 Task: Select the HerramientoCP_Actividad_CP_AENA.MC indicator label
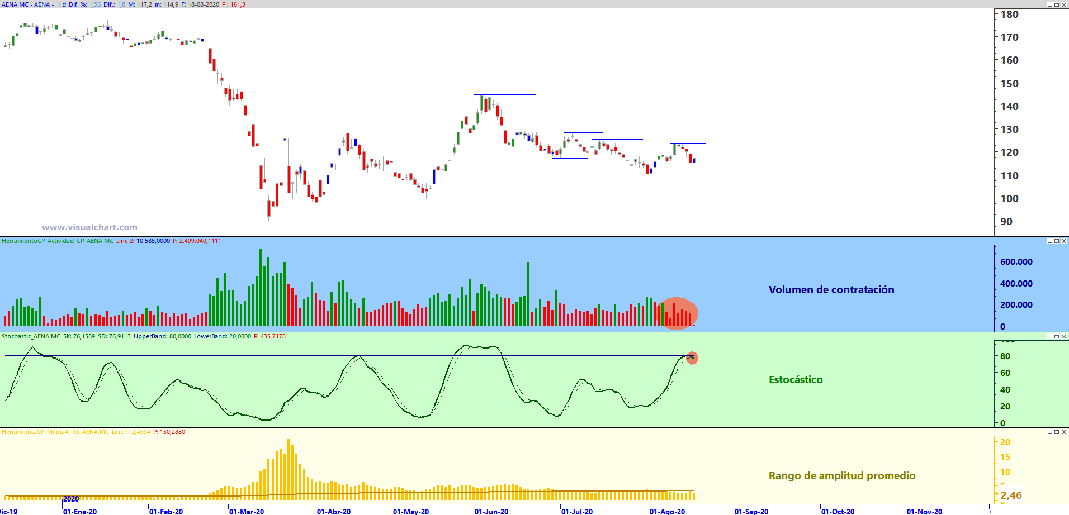click(x=58, y=241)
